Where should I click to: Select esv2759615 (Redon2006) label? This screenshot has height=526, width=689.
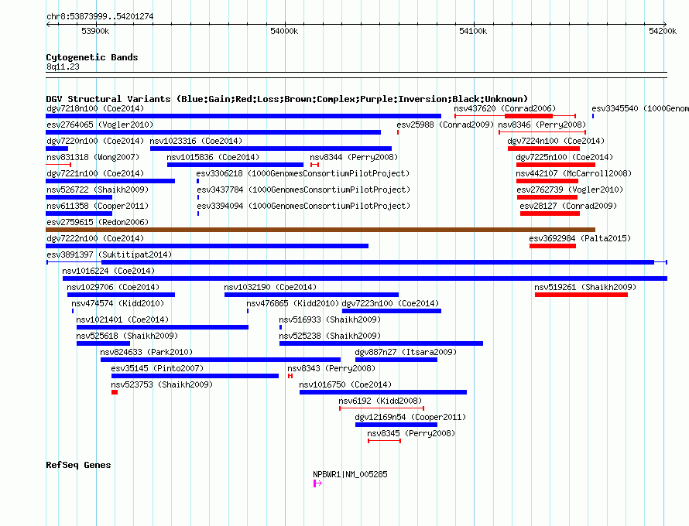pos(98,222)
